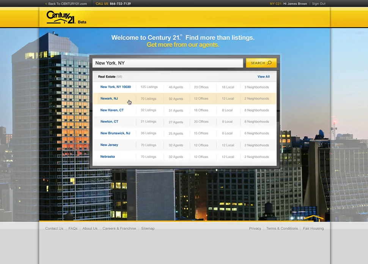The width and height of the screenshot is (368, 264).
Task: Click 70 Listings in Newark, NJ row
Action: pos(148,99)
